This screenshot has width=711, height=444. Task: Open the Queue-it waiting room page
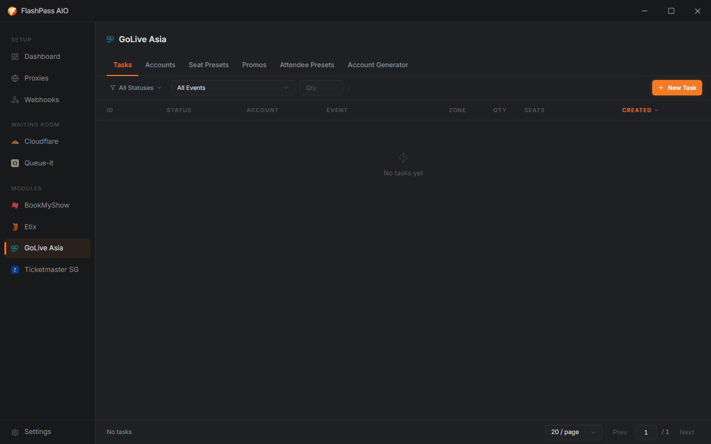click(47, 163)
